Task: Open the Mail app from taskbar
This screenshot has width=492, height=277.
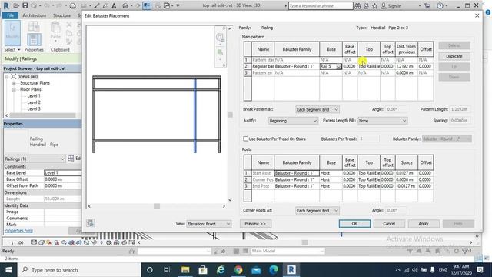Action: [256, 270]
